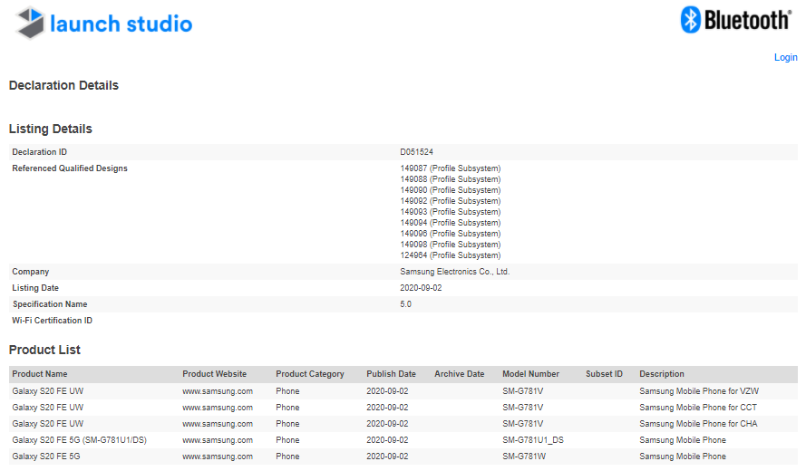Open the Login link

click(x=785, y=58)
